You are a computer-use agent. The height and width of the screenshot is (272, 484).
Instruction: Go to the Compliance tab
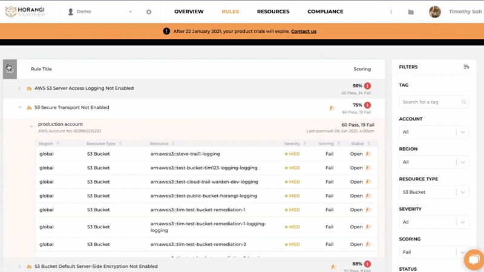coord(325,12)
